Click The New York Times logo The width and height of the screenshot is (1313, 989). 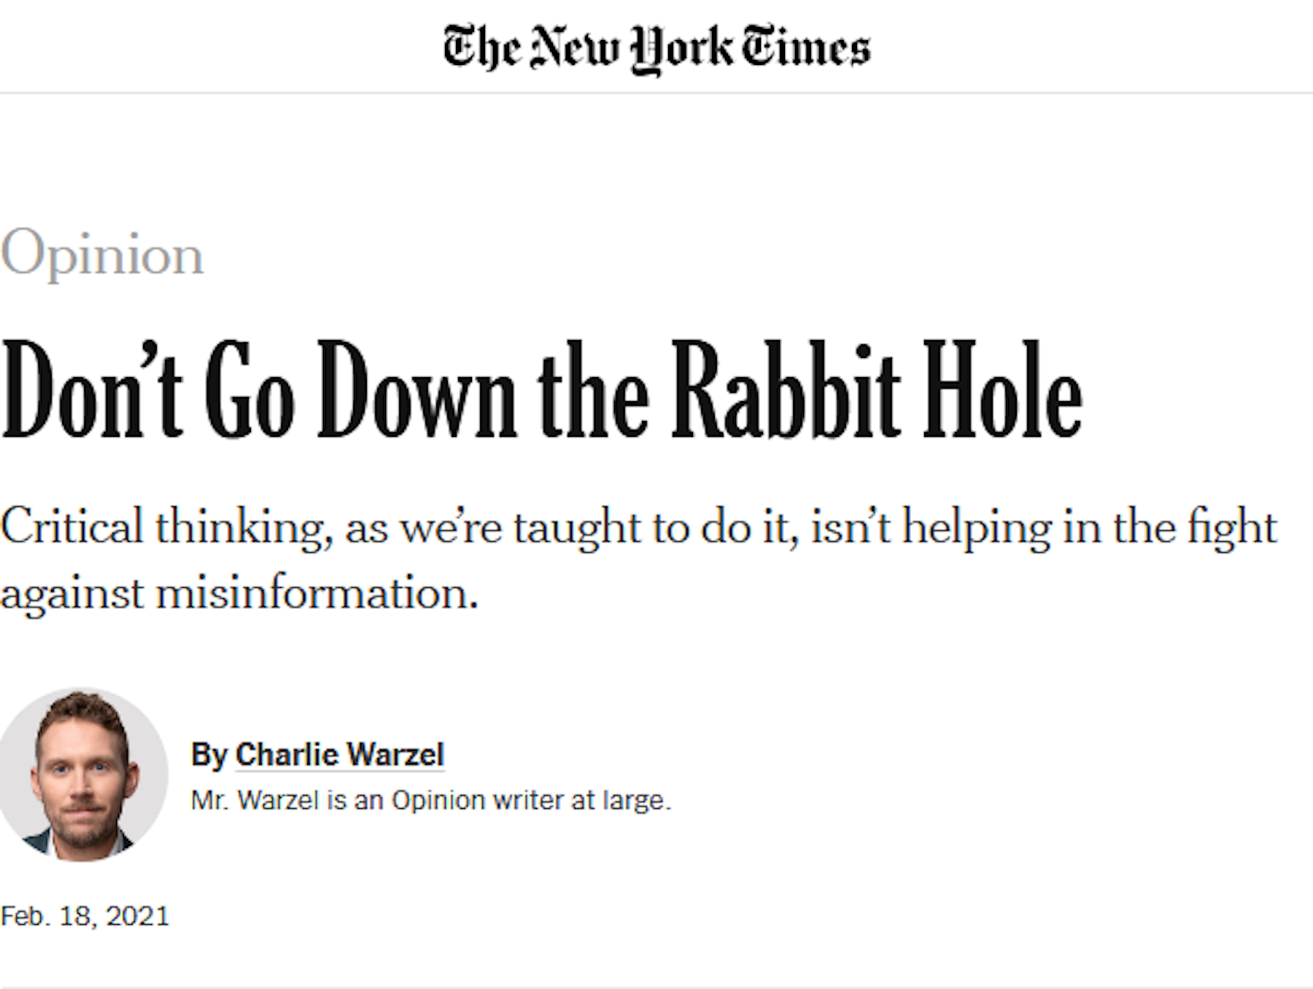656,48
